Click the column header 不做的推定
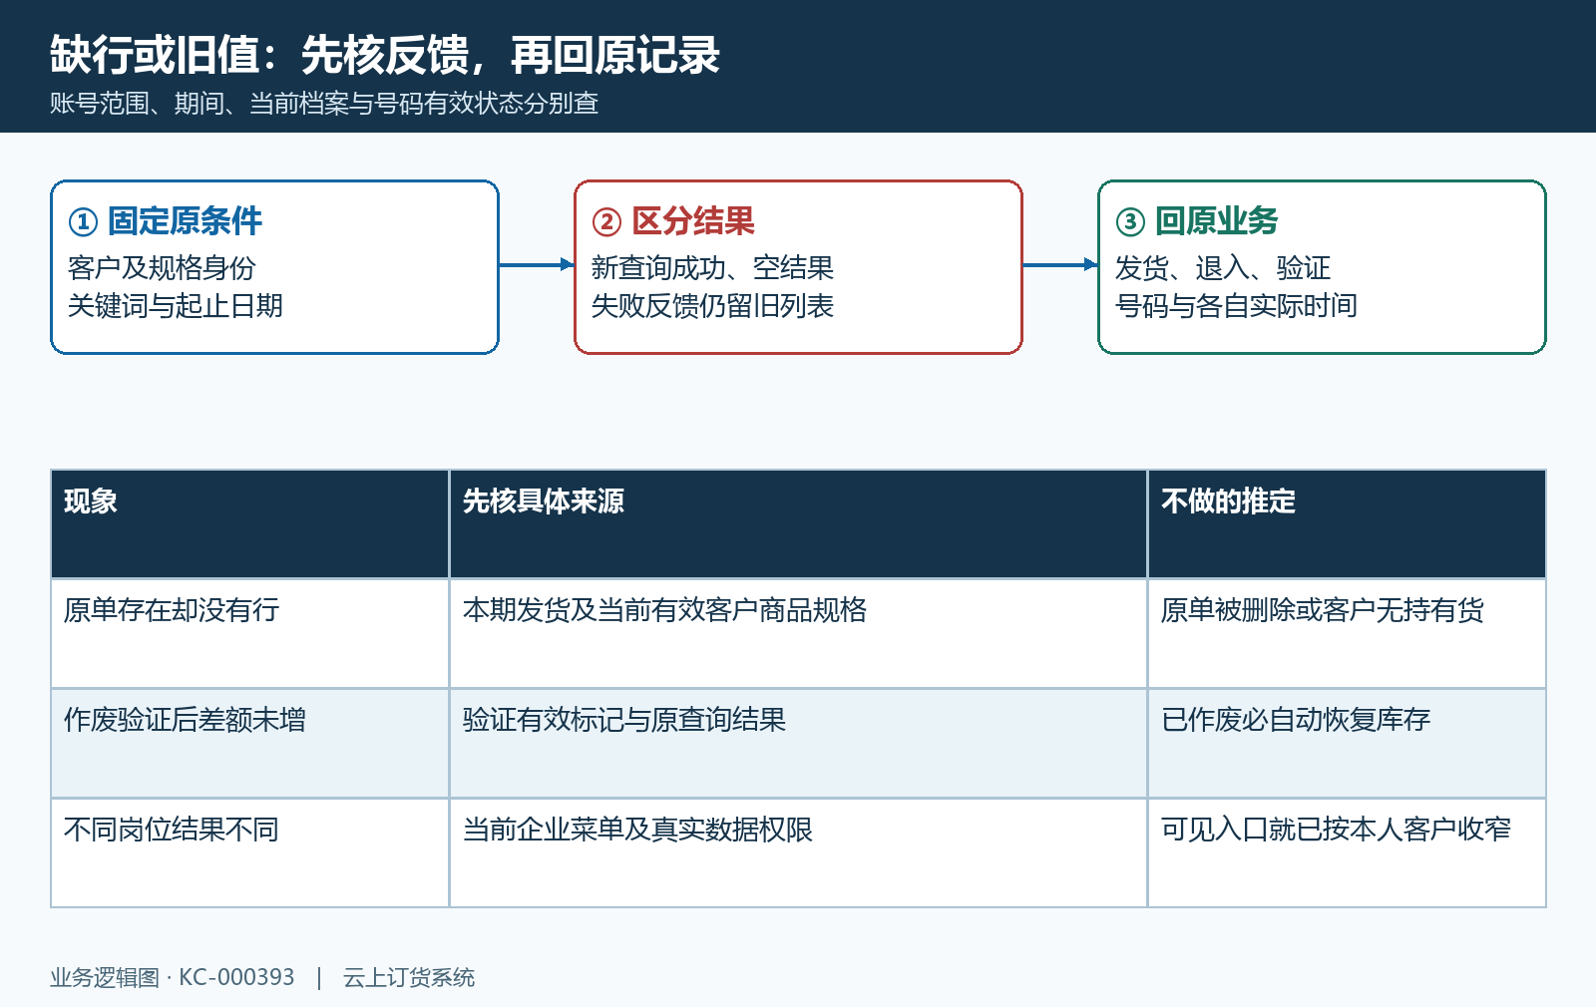This screenshot has height=1007, width=1596. pos(1347,524)
